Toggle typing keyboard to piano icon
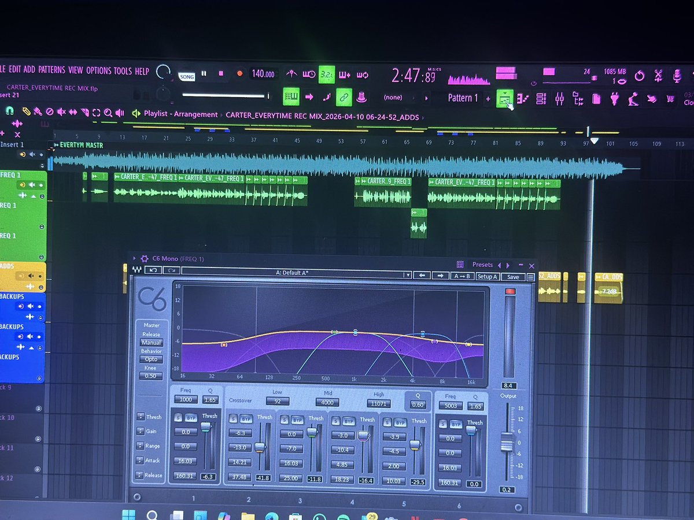Viewport: 694px width, 520px height. [x=290, y=96]
